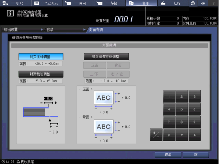Screen dimensions: 219x164
Task: Switch to the 扫描 scan tab
Action: click(172, 3)
